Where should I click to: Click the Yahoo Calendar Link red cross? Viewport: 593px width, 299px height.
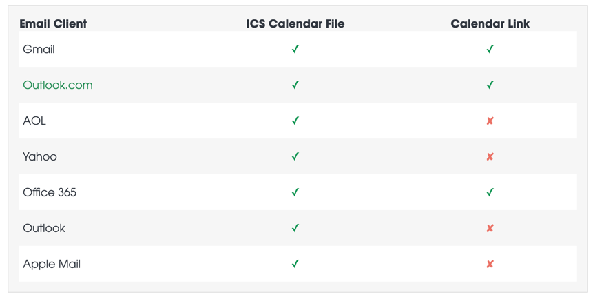(490, 157)
